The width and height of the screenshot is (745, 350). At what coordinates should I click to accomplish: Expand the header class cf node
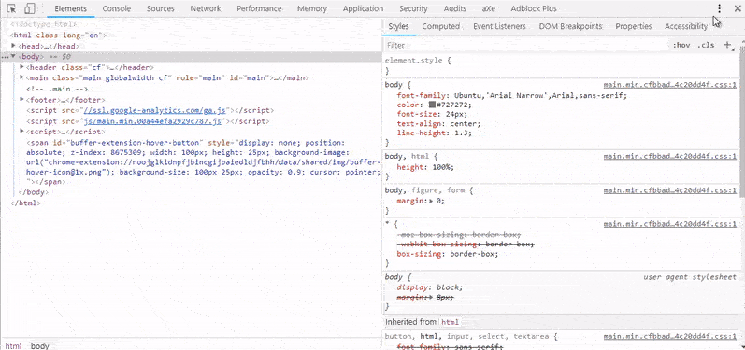[x=21, y=67]
